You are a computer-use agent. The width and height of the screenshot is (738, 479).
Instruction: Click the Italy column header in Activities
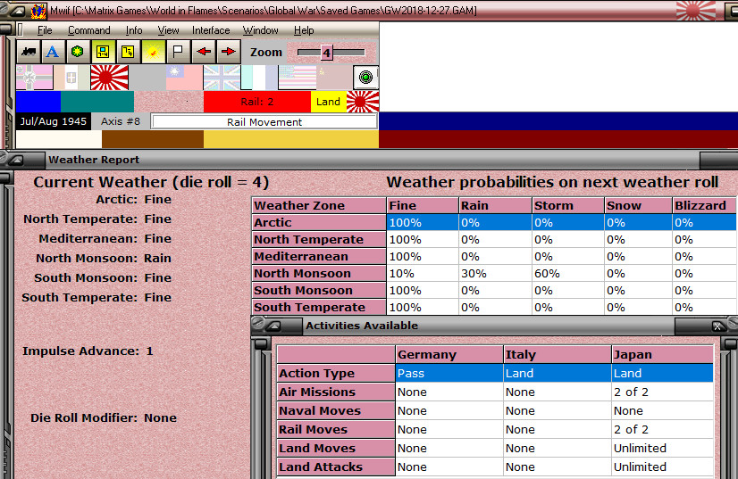[558, 354]
